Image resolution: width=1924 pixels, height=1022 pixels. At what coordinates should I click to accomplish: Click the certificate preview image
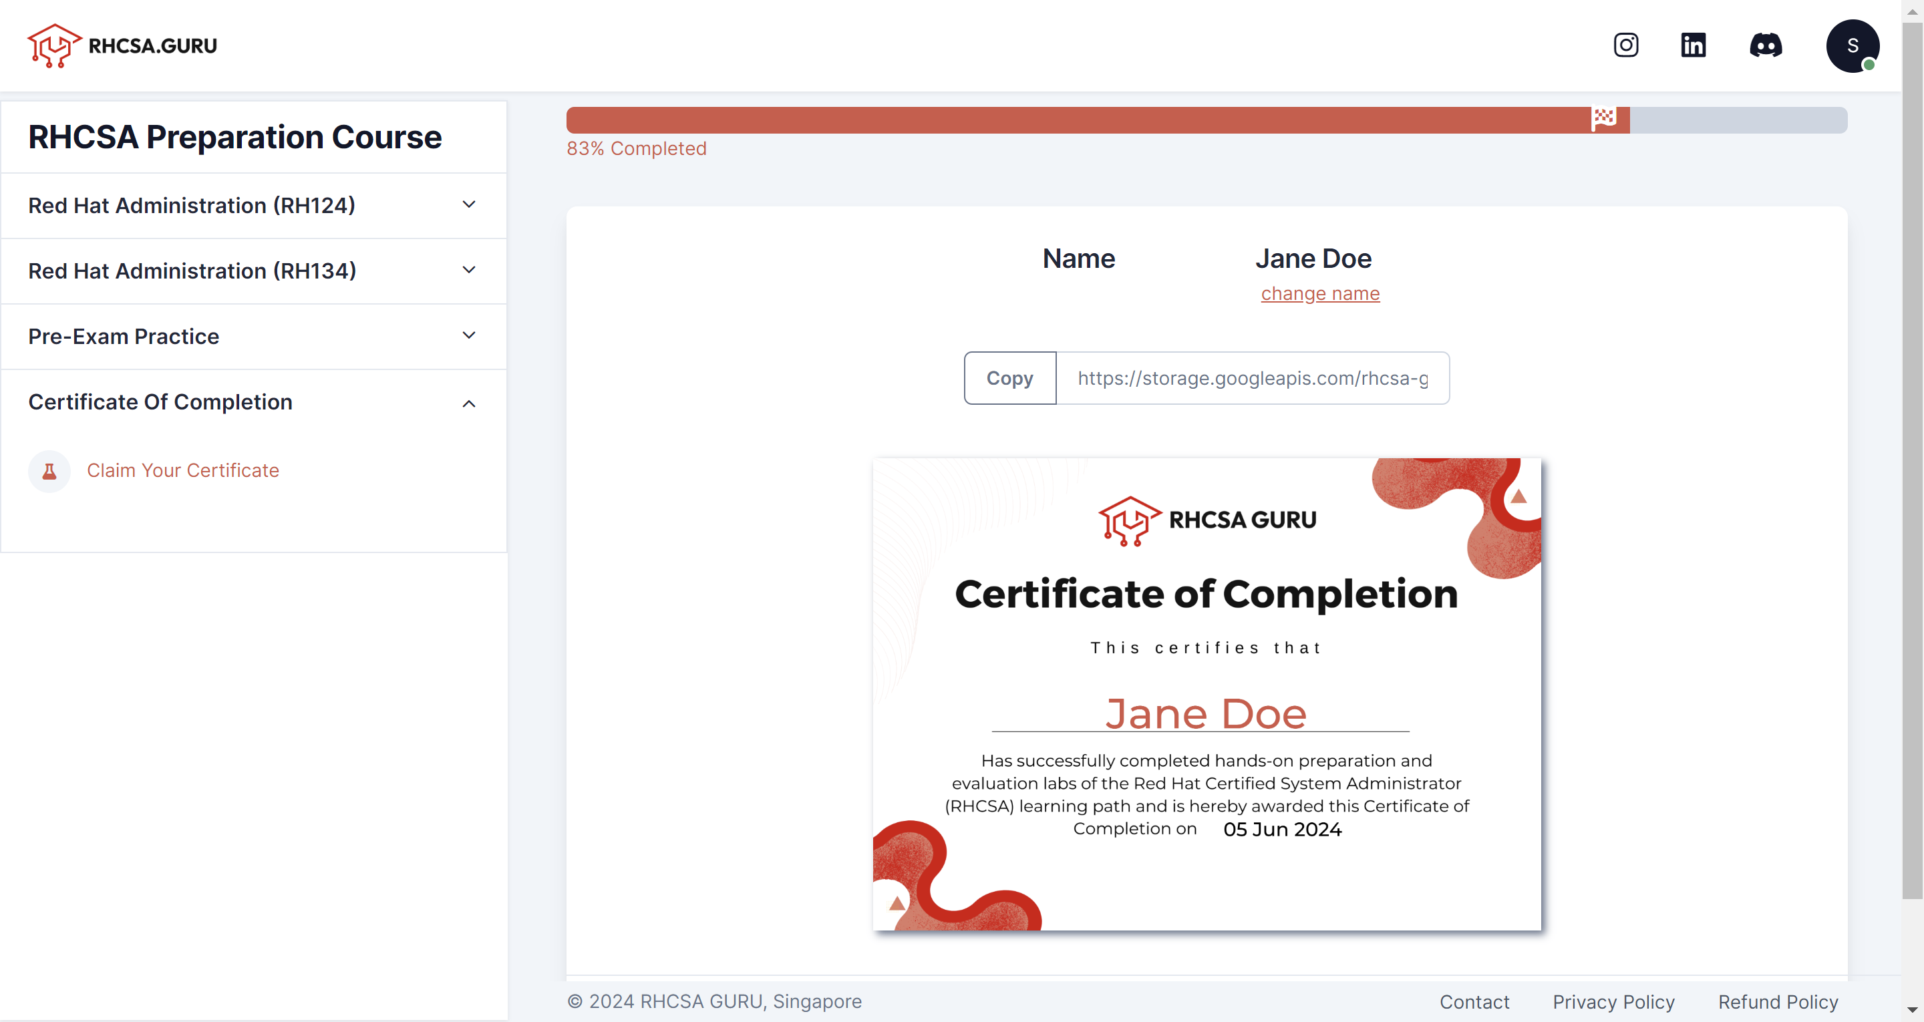tap(1207, 694)
